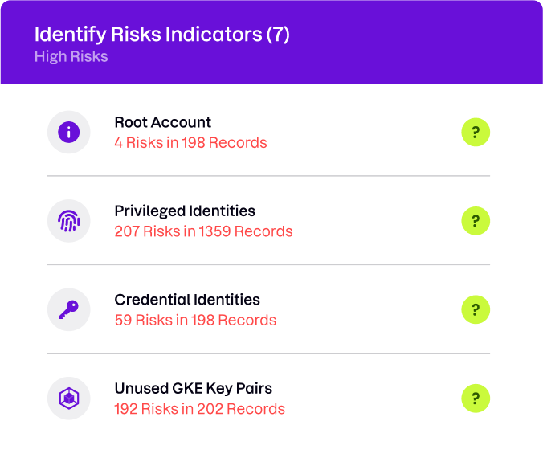Click the Credential Identities key icon
The image size is (543, 462).
point(68,309)
